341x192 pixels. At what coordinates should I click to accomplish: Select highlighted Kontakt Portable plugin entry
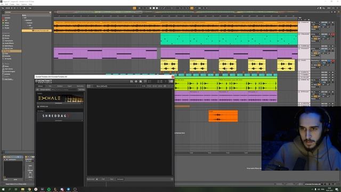pyautogui.click(x=37, y=31)
